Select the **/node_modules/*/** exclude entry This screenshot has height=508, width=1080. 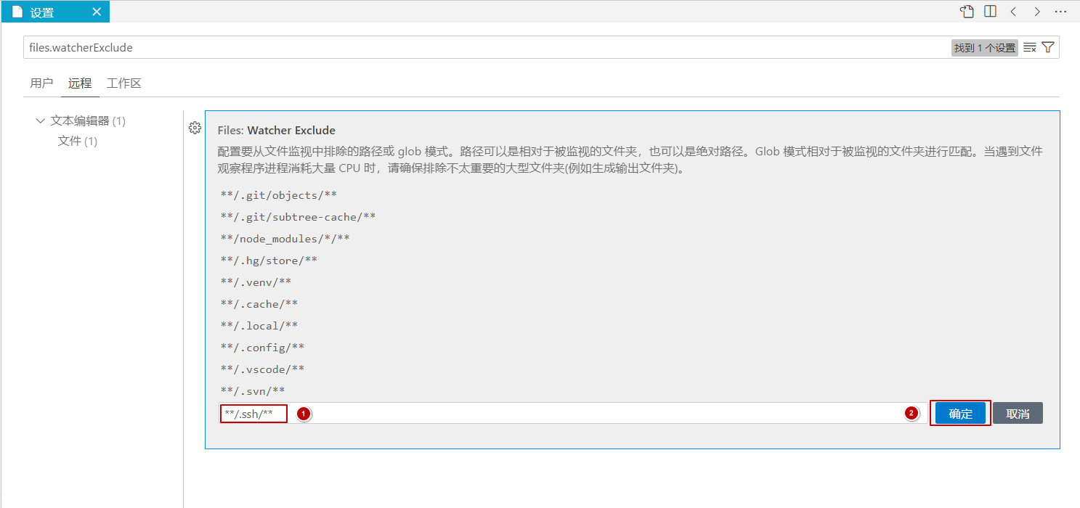coord(285,239)
